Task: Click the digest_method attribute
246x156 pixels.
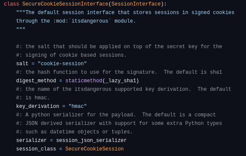Action: click(36, 81)
